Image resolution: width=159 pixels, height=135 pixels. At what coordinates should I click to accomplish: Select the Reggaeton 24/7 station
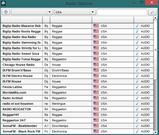click(77, 120)
